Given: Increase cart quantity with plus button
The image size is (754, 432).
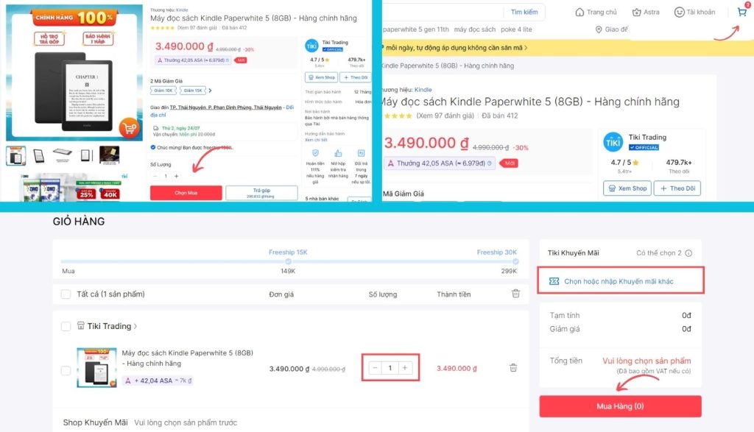Looking at the screenshot, I should point(405,368).
